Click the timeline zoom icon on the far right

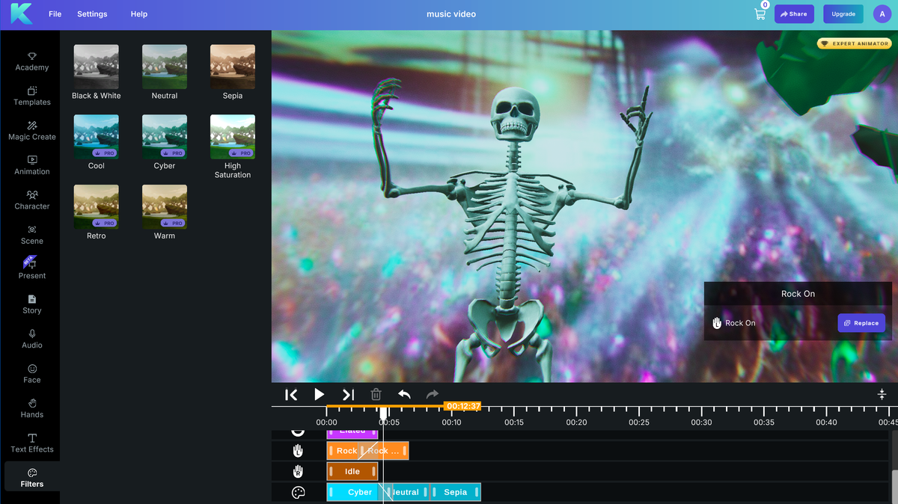882,394
